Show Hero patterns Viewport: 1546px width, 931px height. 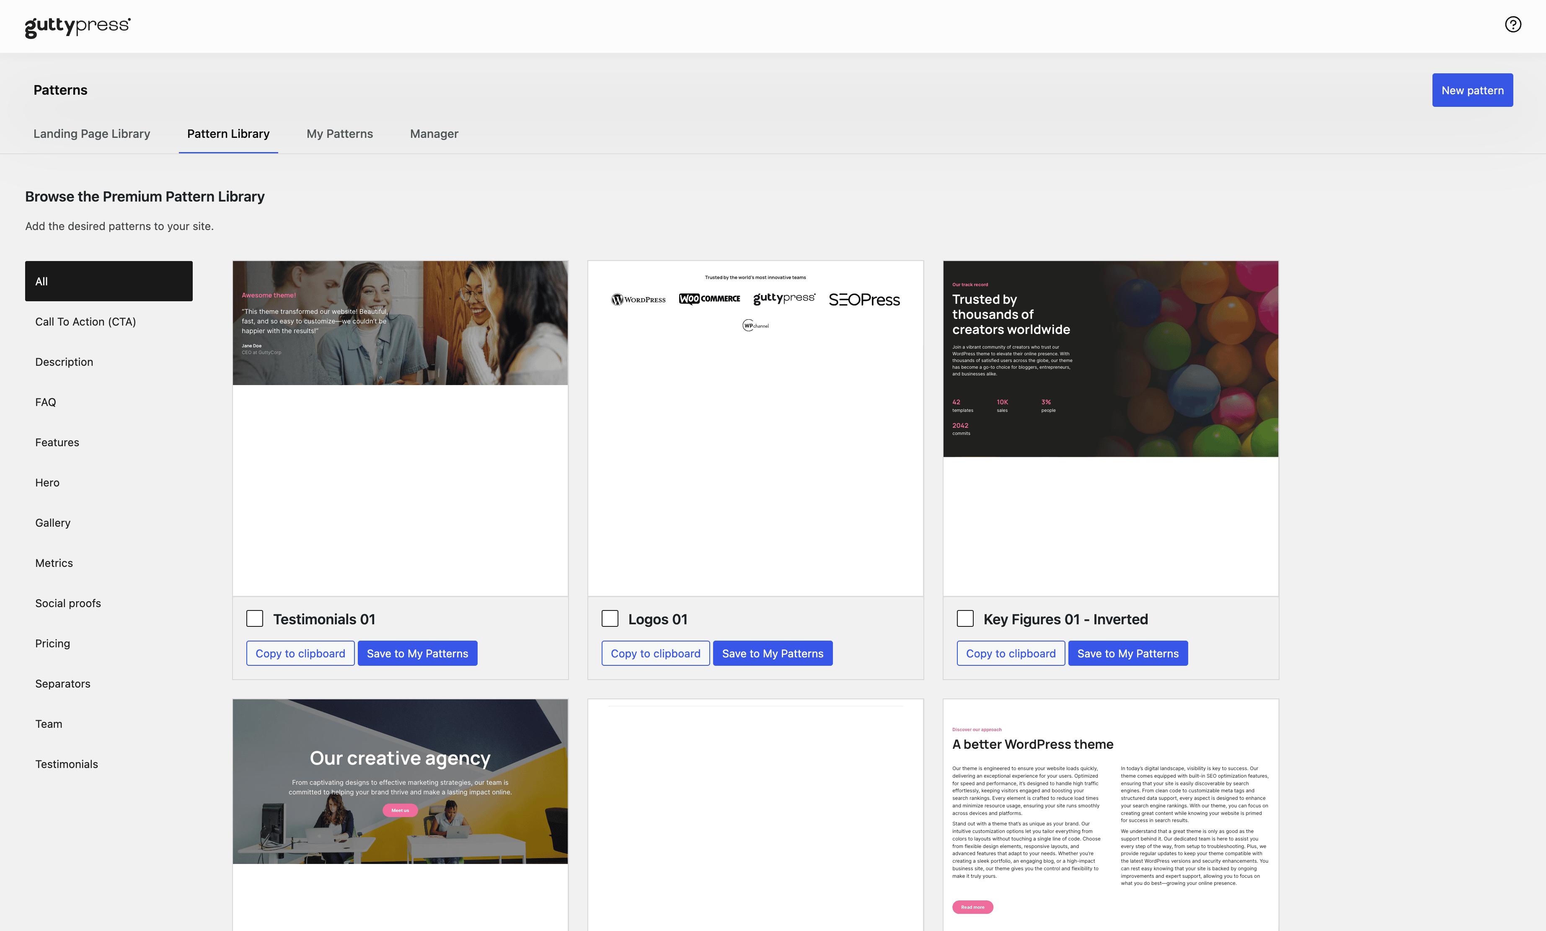(x=109, y=482)
